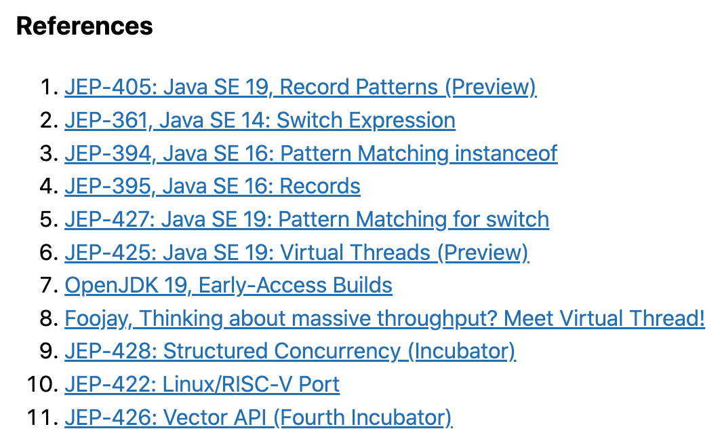Follow the Foojay massive throughput article link
This screenshot has width=720, height=448.
(x=384, y=318)
